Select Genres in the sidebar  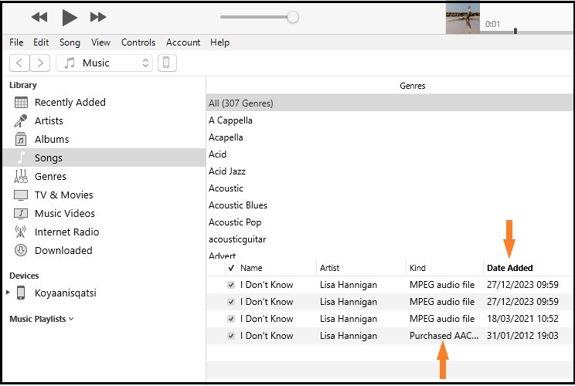pyautogui.click(x=50, y=177)
